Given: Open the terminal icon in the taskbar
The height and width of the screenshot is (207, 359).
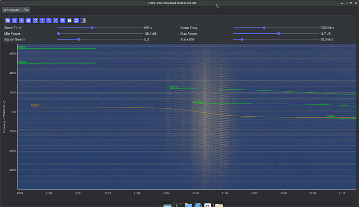Looking at the screenshot, I should click(x=178, y=205).
